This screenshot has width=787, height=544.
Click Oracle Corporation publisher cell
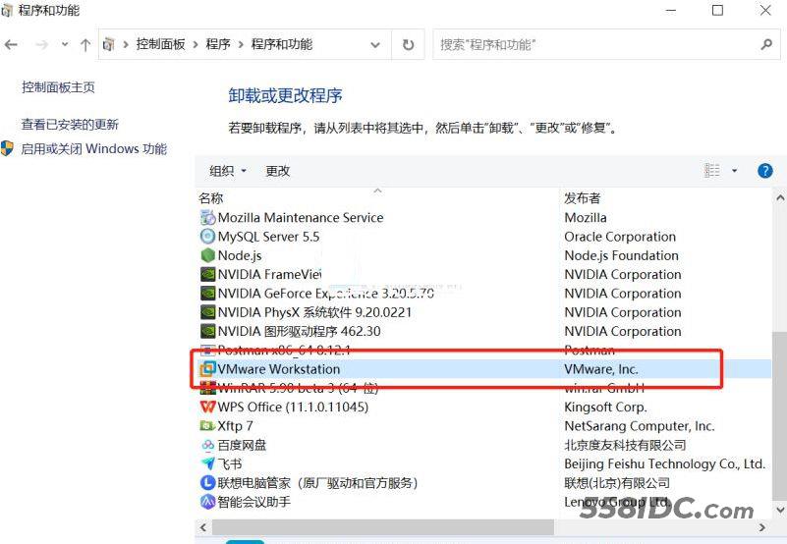620,237
